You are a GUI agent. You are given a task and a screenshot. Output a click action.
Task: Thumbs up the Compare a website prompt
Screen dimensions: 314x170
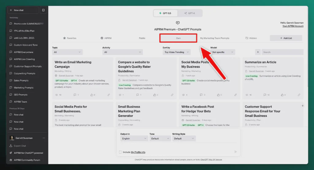(155, 95)
